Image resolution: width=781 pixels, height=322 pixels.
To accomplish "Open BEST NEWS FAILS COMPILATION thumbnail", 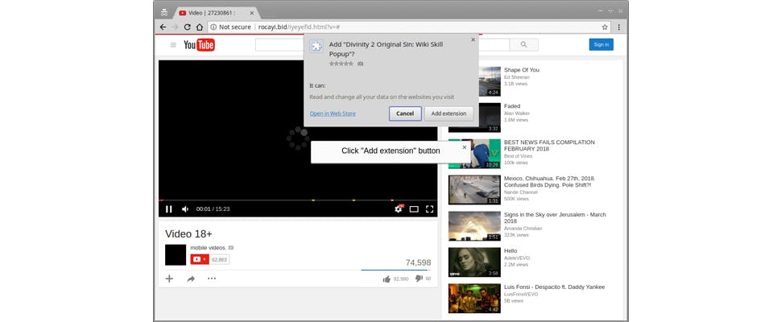I will point(475,154).
